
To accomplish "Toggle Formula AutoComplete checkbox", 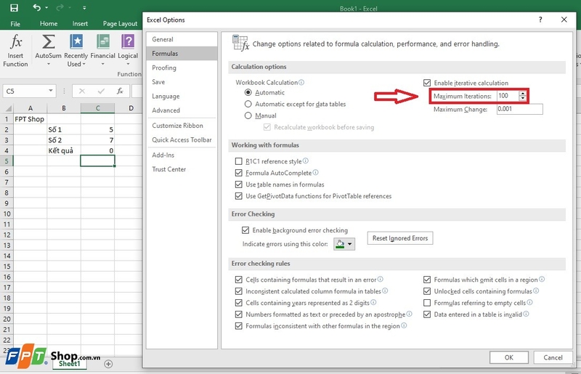I will pyautogui.click(x=239, y=173).
